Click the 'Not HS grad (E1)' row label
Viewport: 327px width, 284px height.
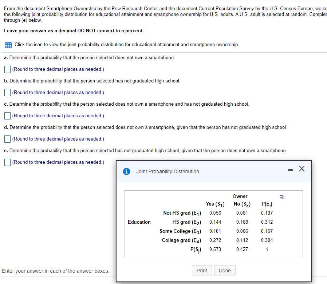pyautogui.click(x=182, y=213)
